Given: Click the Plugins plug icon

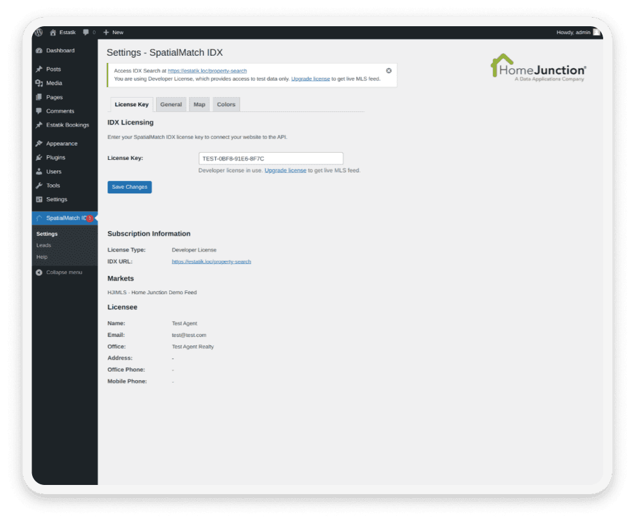Looking at the screenshot, I should click(x=39, y=157).
